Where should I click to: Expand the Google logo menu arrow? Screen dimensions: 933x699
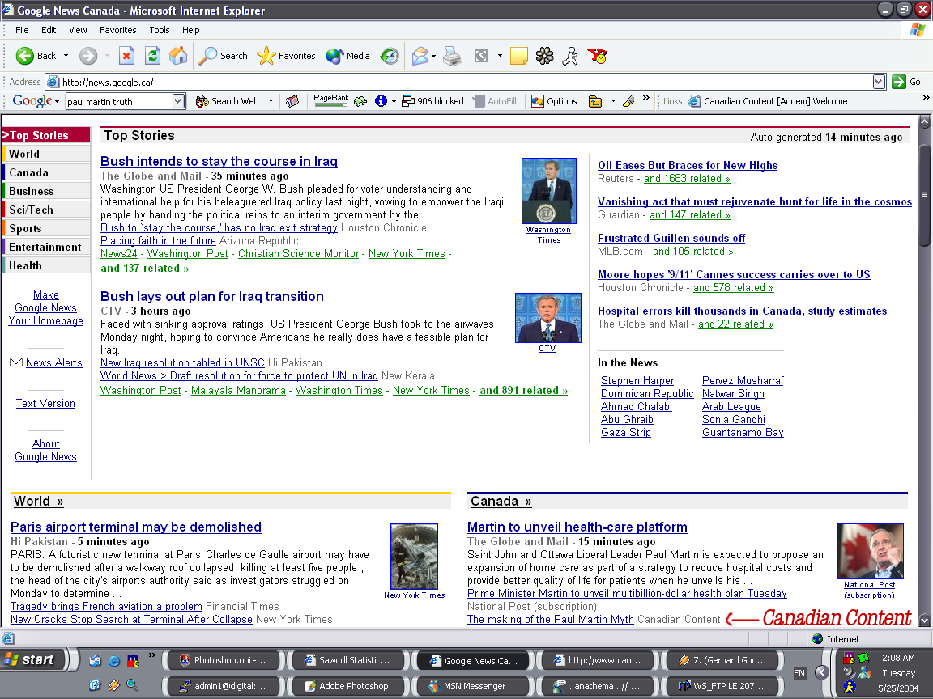57,102
